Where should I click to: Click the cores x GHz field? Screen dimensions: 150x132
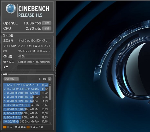tap(34, 46)
